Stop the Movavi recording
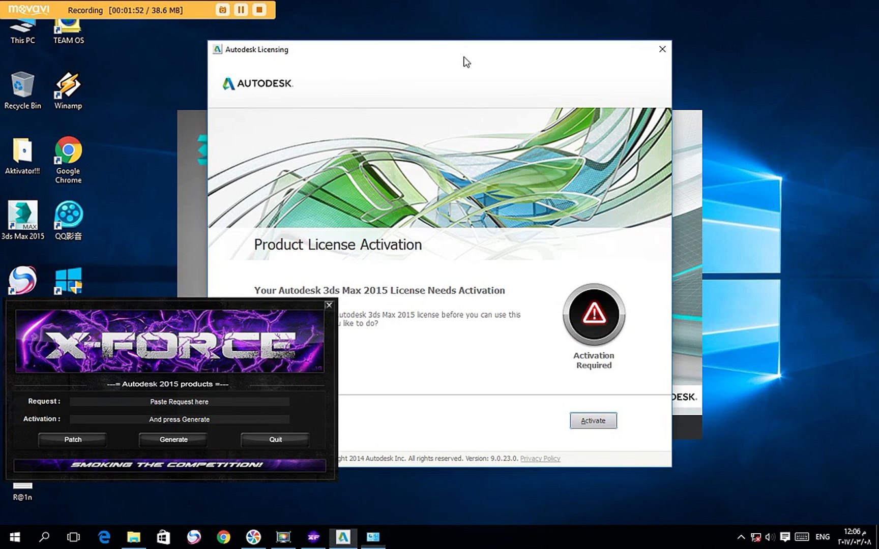 click(x=259, y=10)
